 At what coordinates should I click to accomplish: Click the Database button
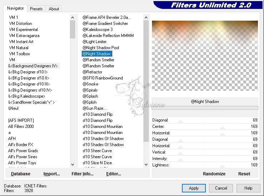[x=21, y=174]
